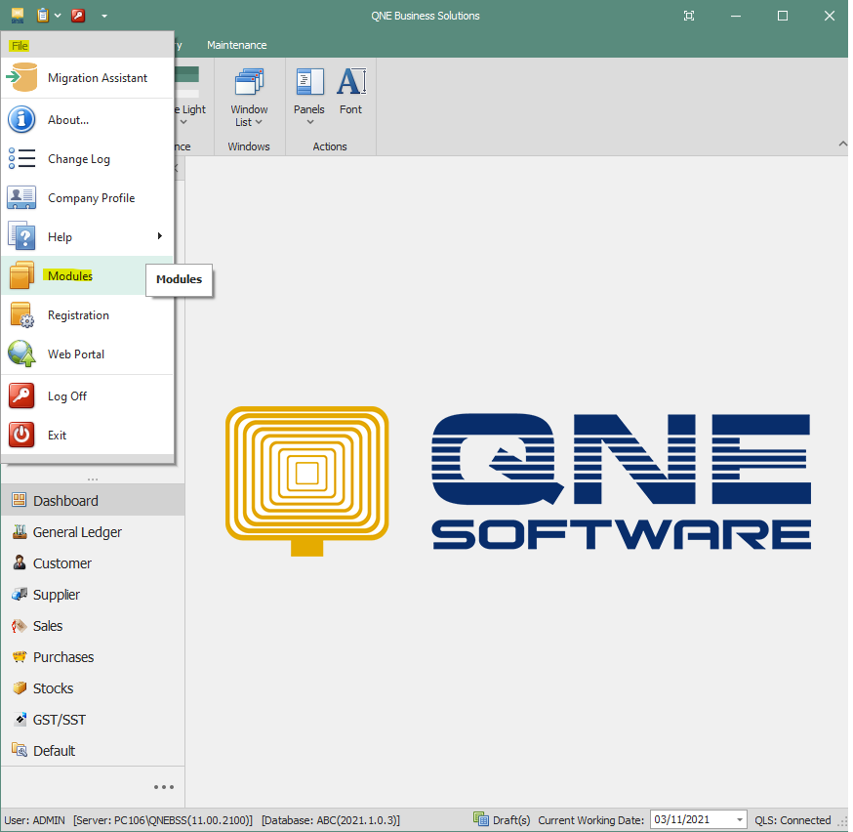Click the Log Off key icon

21,396
